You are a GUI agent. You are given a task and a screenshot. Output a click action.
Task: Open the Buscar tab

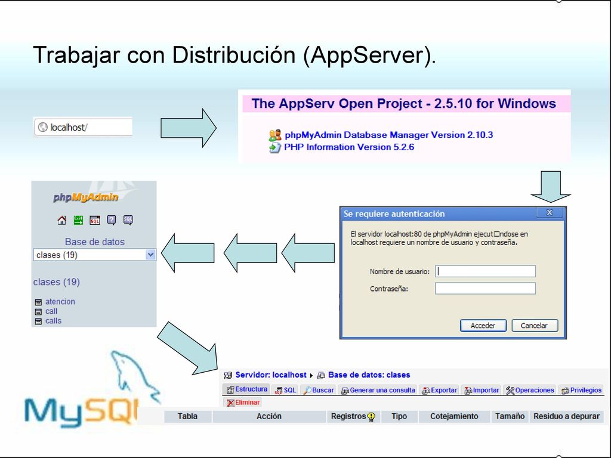point(319,390)
